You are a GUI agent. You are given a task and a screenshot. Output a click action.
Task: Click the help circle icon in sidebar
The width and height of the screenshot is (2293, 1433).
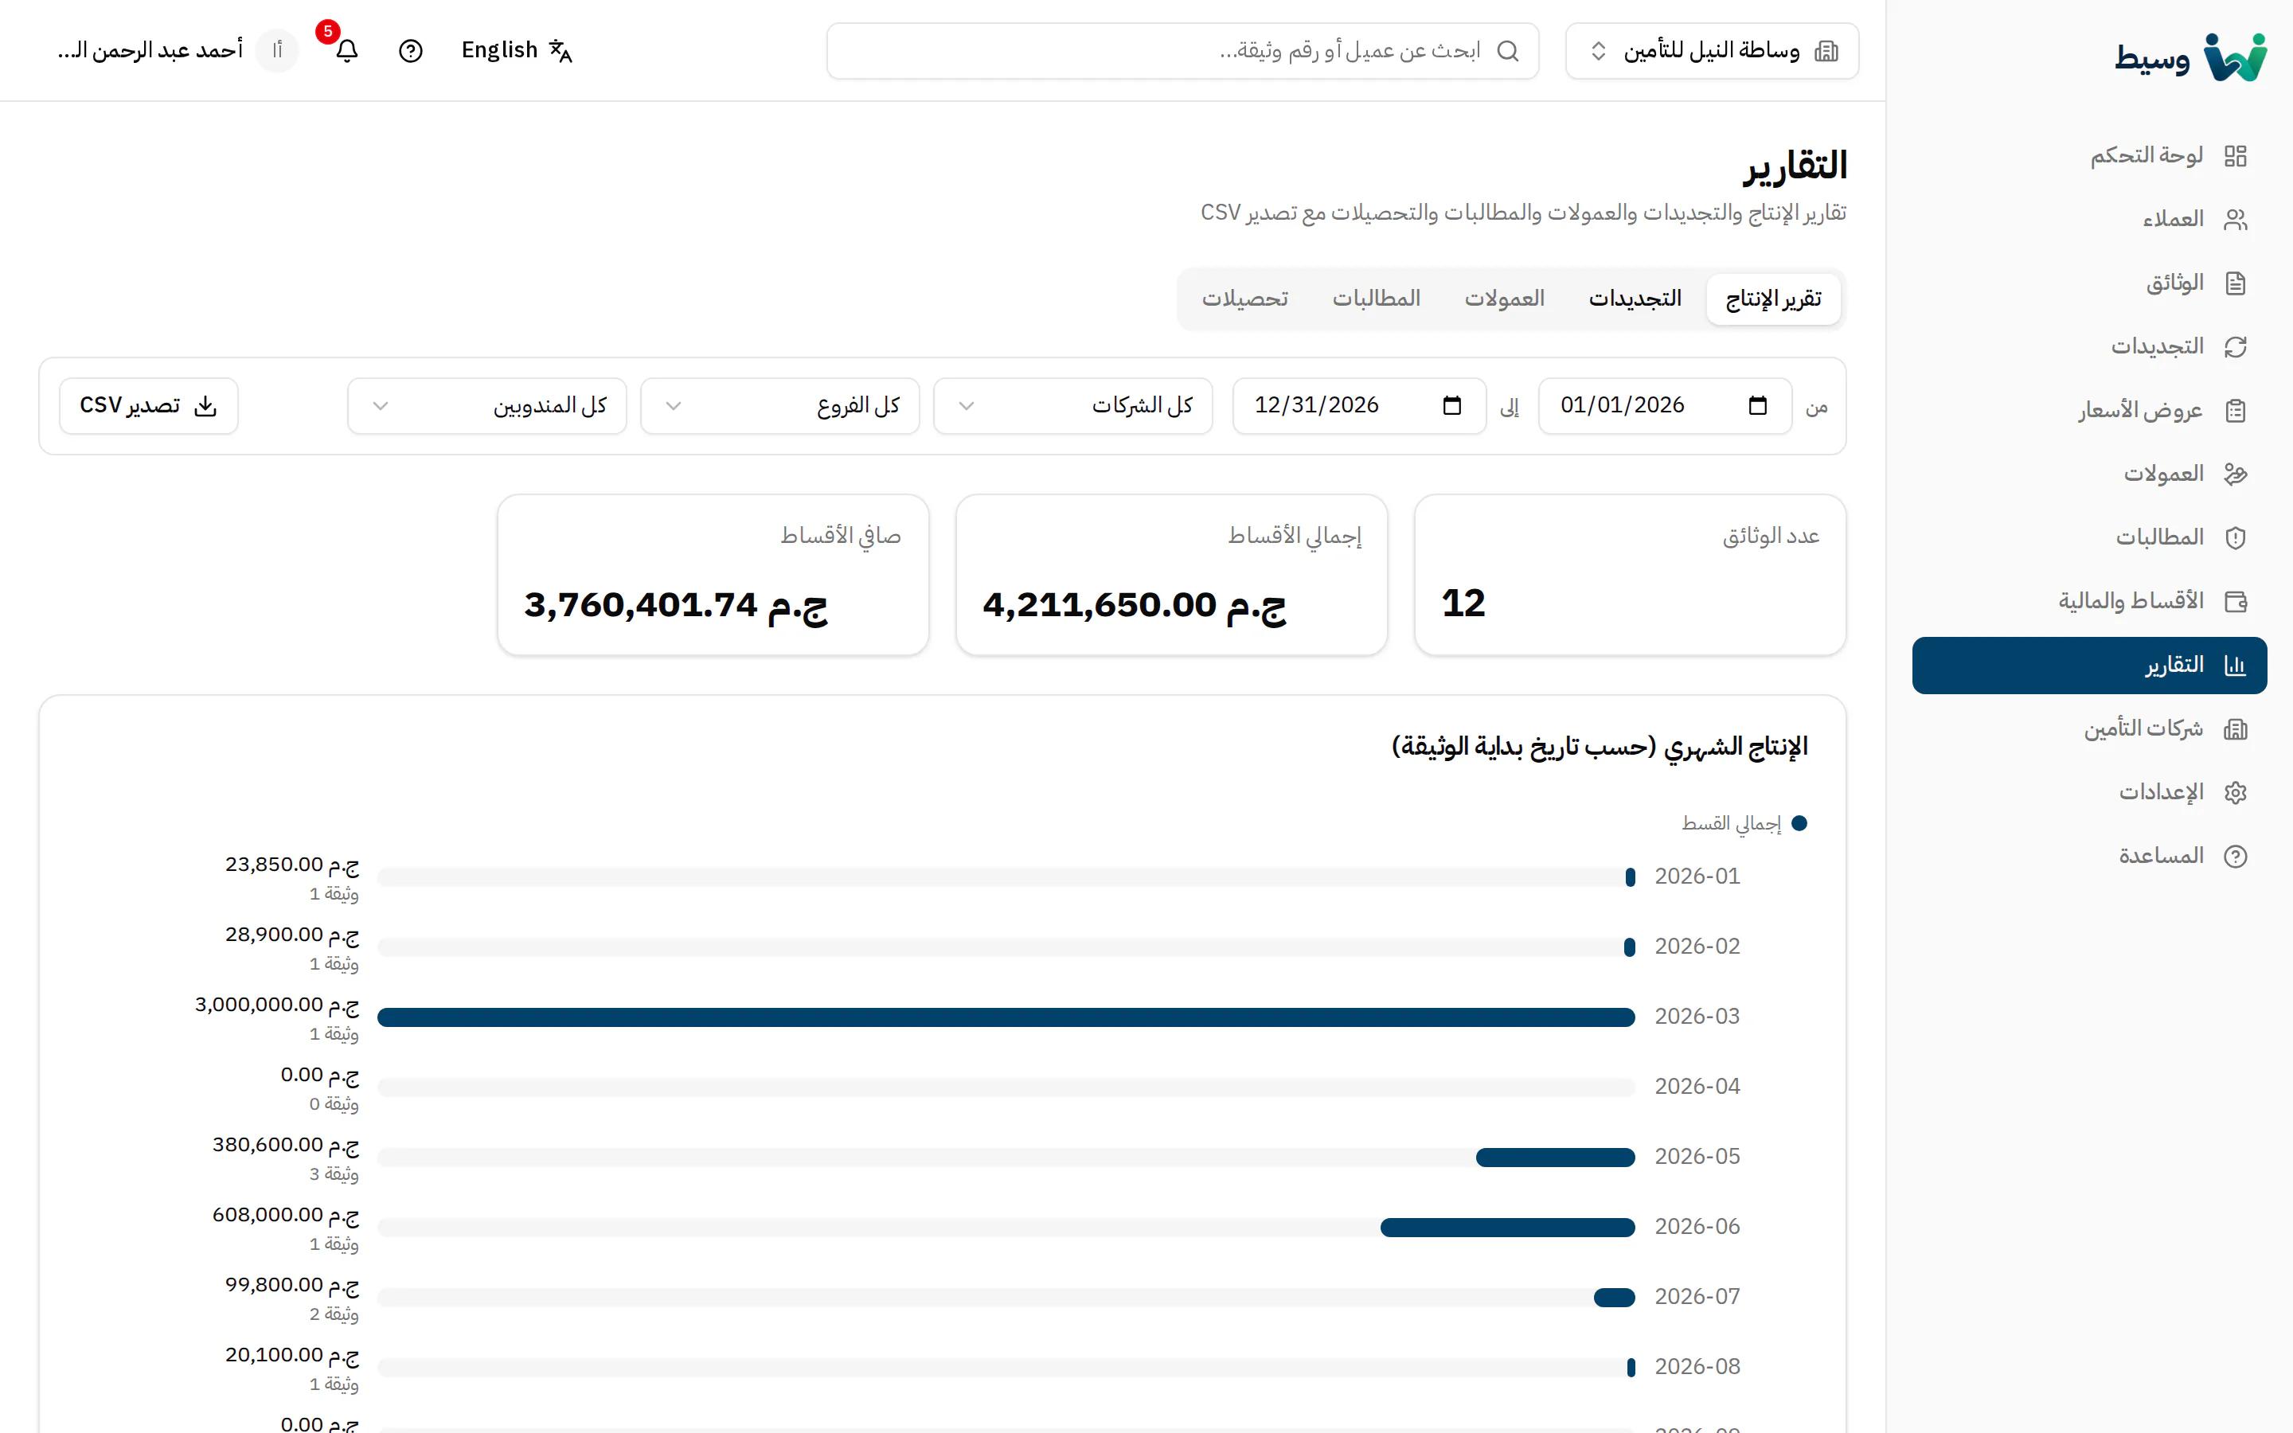(2235, 856)
